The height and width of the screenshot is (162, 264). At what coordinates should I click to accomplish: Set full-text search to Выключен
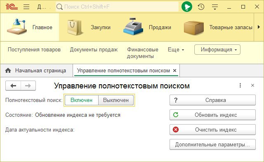(x=116, y=100)
